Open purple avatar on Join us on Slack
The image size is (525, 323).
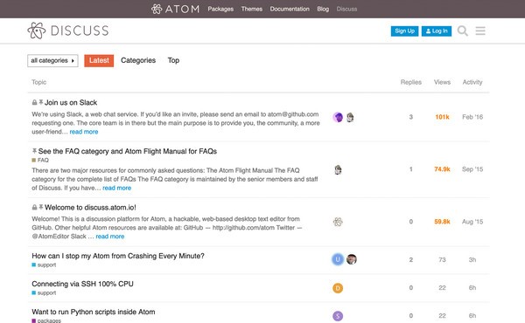[x=338, y=117]
